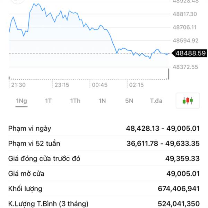The width and height of the screenshot is (208, 208).
Task: Tap the Giá đóng cửa trước đó row
Action: pyautogui.click(x=104, y=159)
